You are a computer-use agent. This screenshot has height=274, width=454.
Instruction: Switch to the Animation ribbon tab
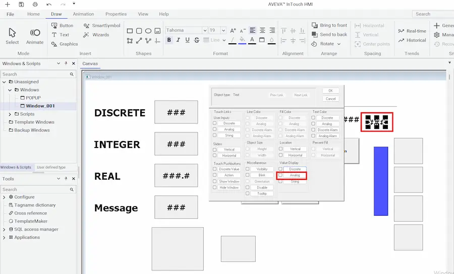pyautogui.click(x=83, y=14)
